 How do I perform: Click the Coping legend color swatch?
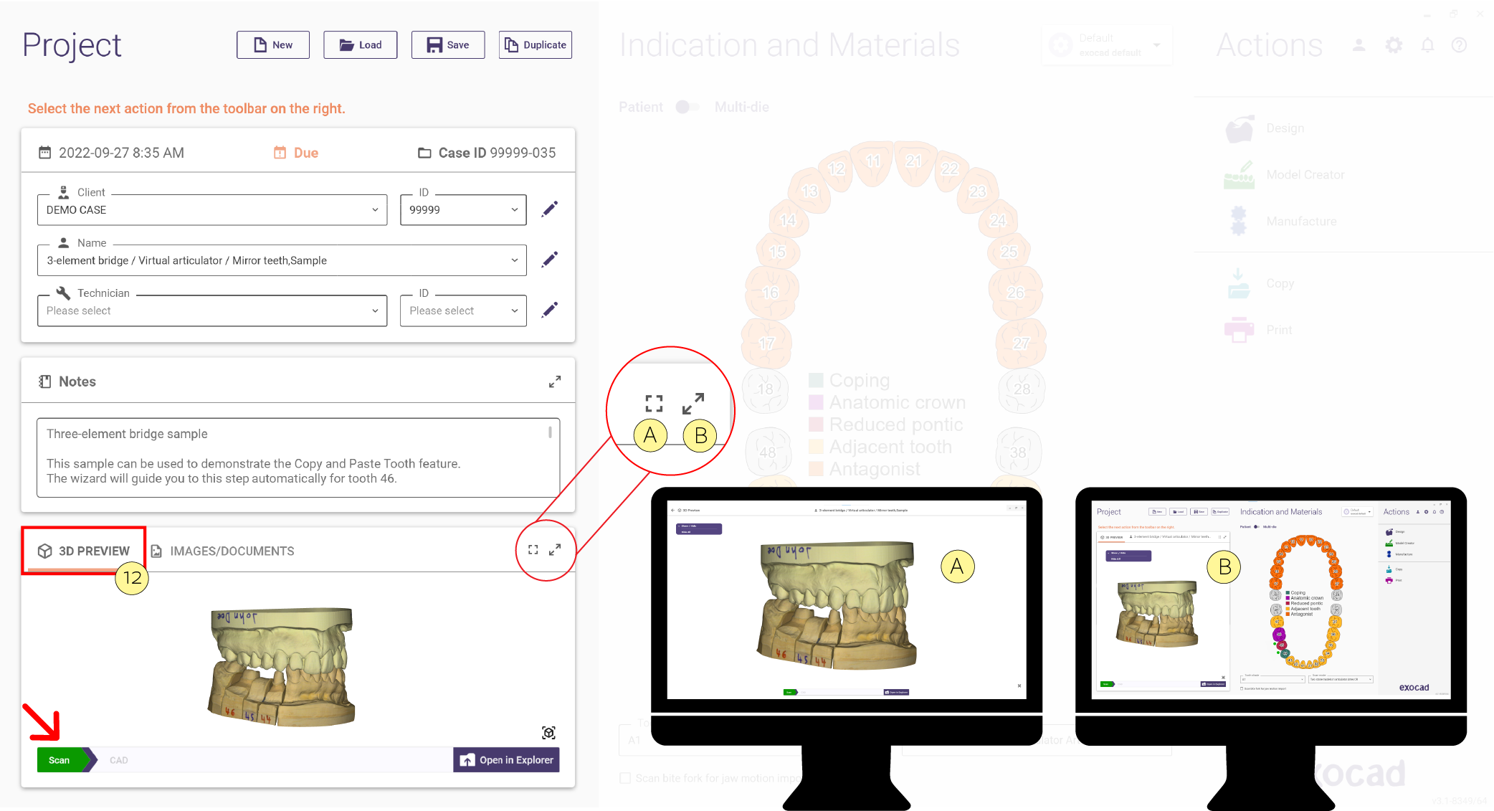tap(816, 381)
